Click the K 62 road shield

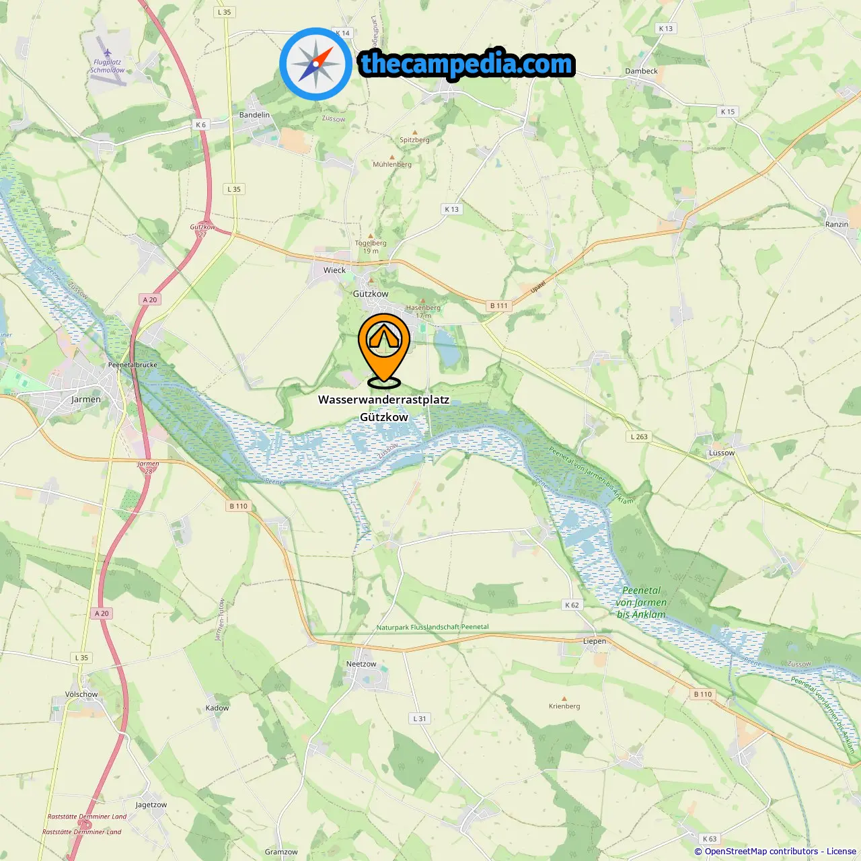[572, 605]
